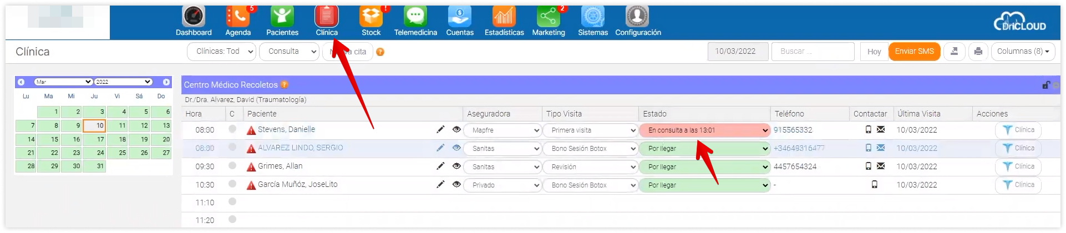1066x233 pixels.
Task: Click phone icon for García Muñóz row
Action: [875, 185]
